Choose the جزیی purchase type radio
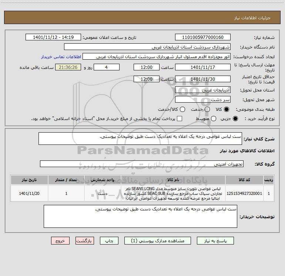285x276 pixels. click(x=235, y=119)
